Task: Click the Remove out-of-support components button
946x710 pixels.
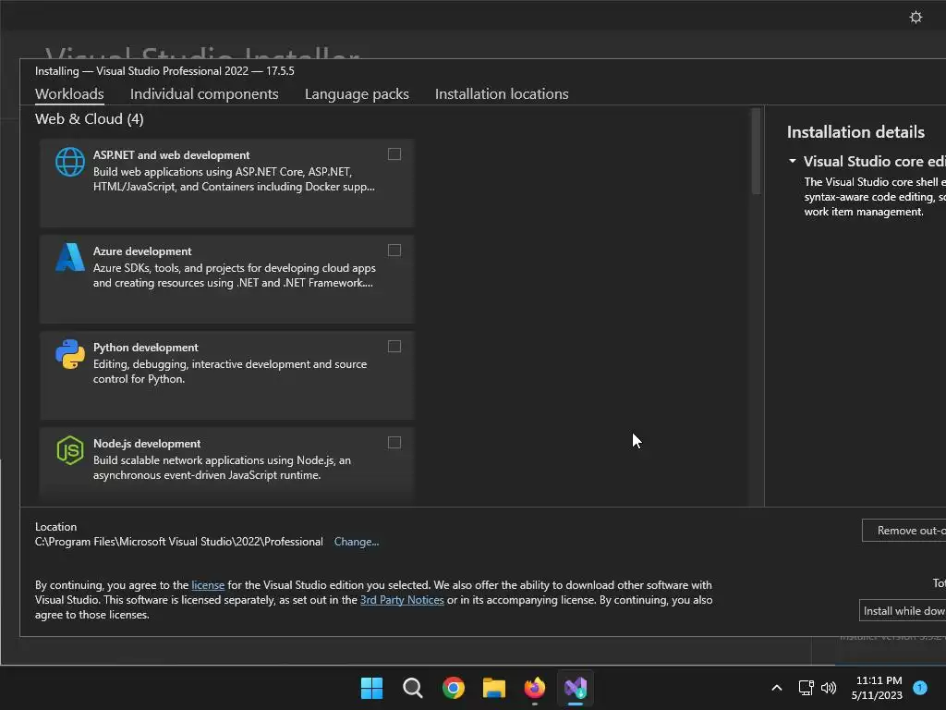Action: (904, 531)
